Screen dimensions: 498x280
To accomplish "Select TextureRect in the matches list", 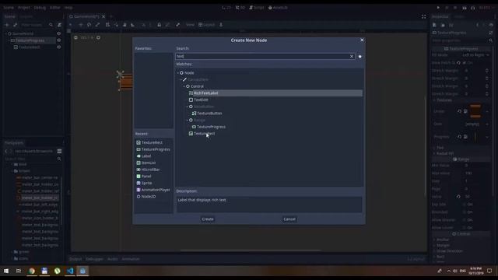I will [204, 134].
